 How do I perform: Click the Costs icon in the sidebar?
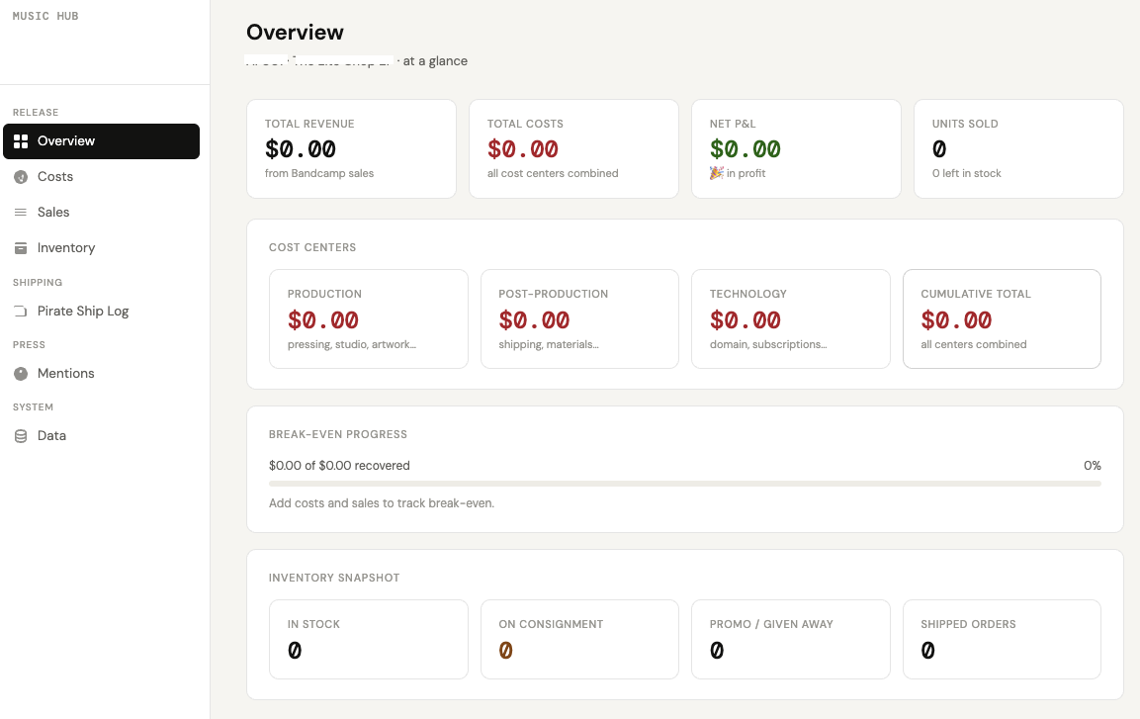coord(22,176)
